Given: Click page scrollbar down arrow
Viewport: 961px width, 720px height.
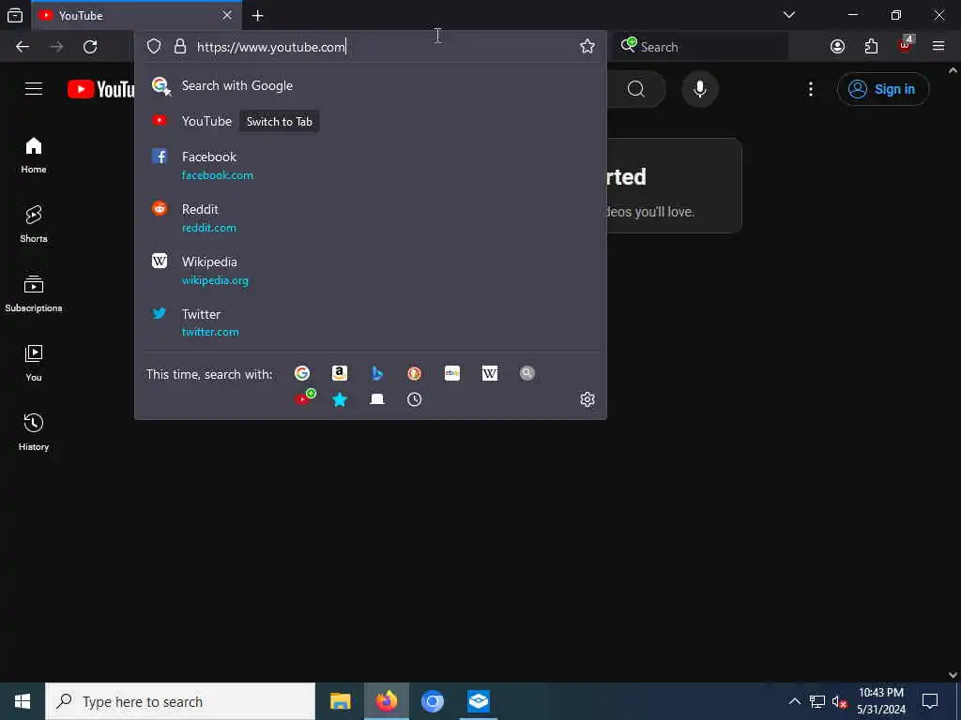Looking at the screenshot, I should coord(953,675).
